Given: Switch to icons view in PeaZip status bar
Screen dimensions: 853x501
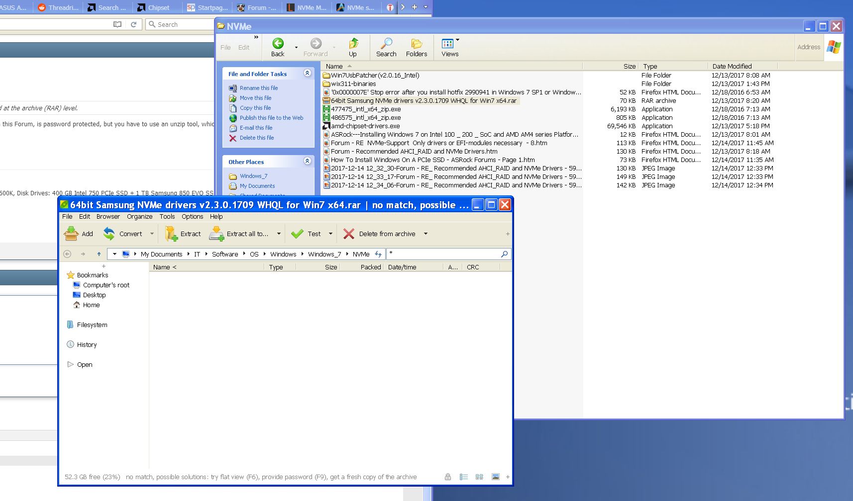Looking at the screenshot, I should [479, 477].
